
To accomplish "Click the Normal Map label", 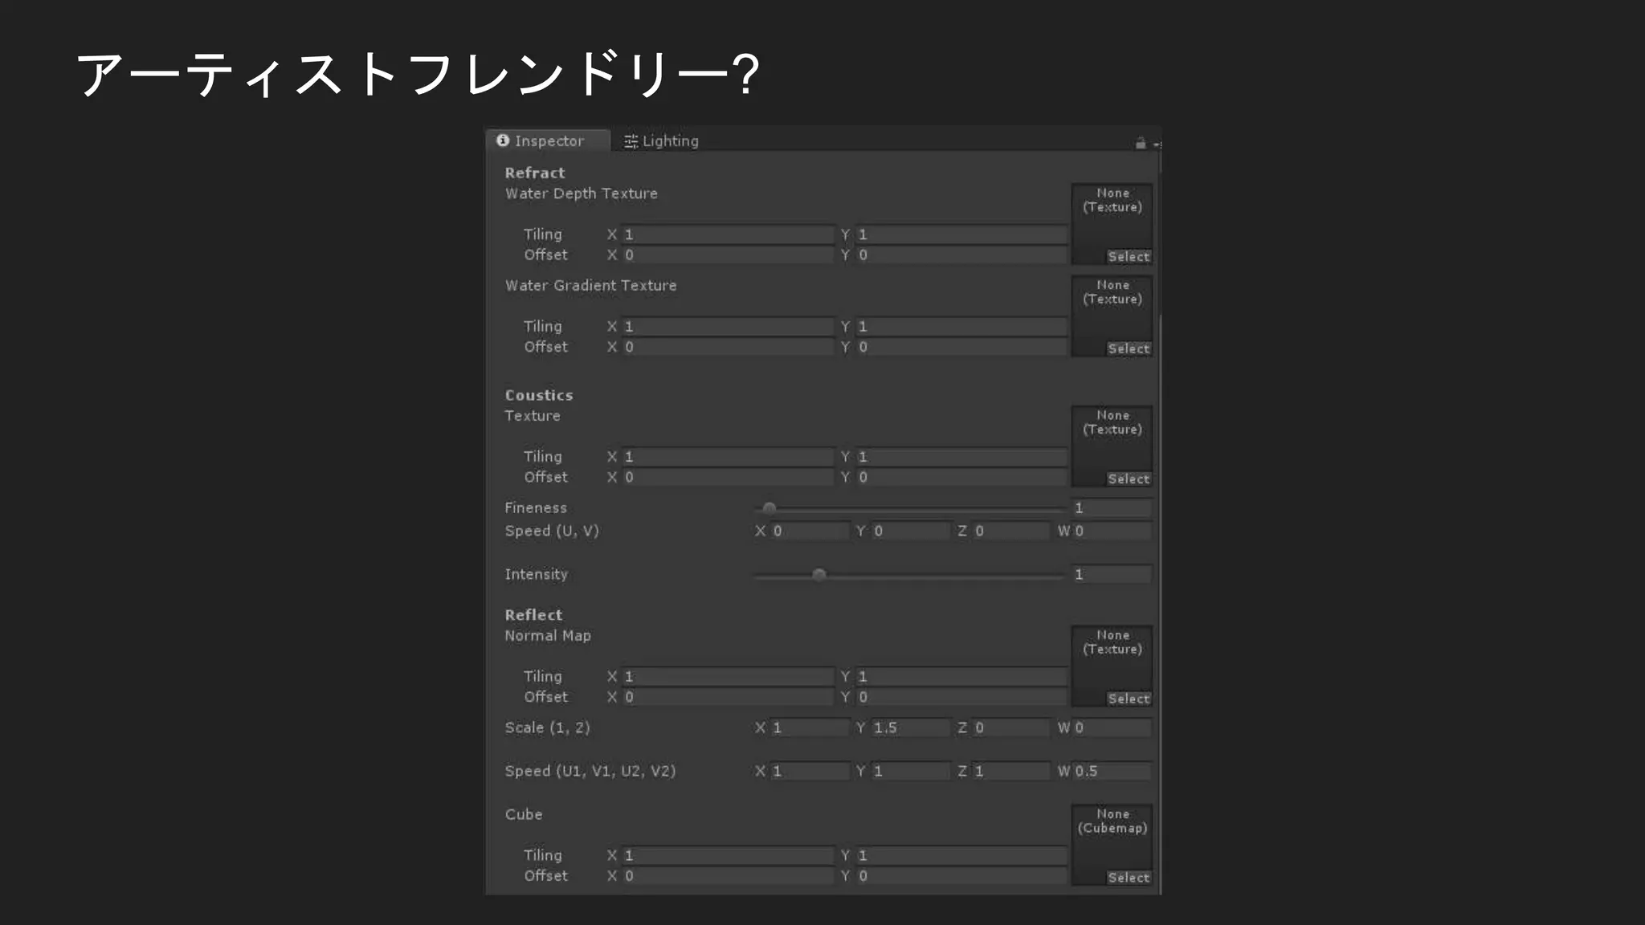I will click(x=548, y=636).
